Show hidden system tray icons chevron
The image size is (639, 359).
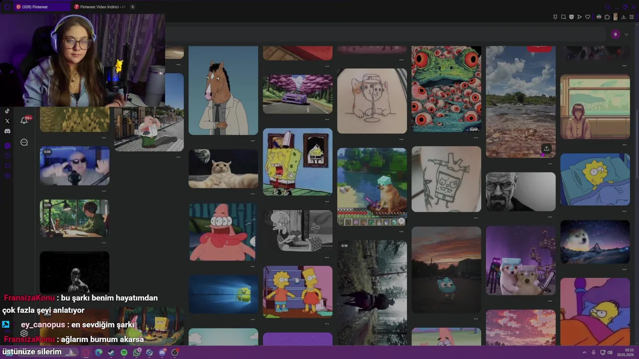coord(584,353)
